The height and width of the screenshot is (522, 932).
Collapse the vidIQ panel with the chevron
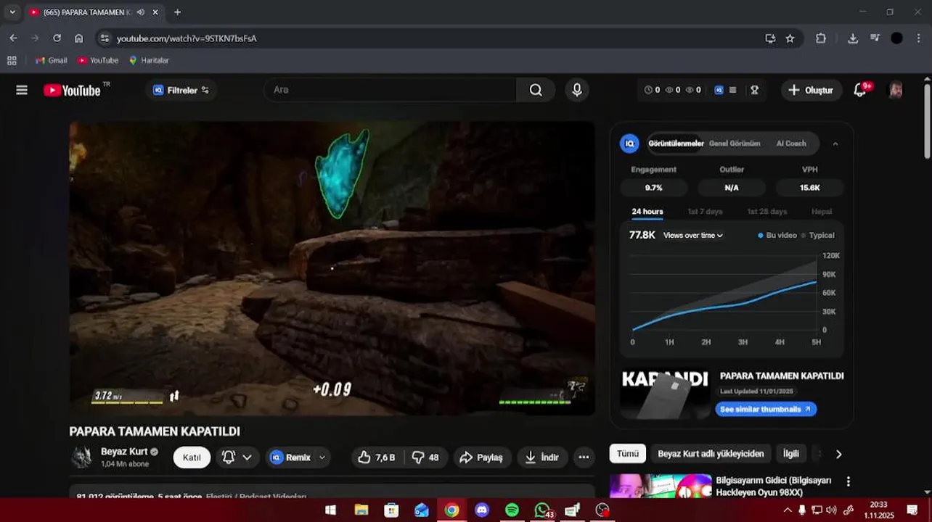(835, 144)
